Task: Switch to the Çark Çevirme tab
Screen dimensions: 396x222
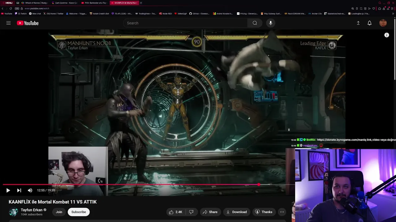Action: [64, 3]
